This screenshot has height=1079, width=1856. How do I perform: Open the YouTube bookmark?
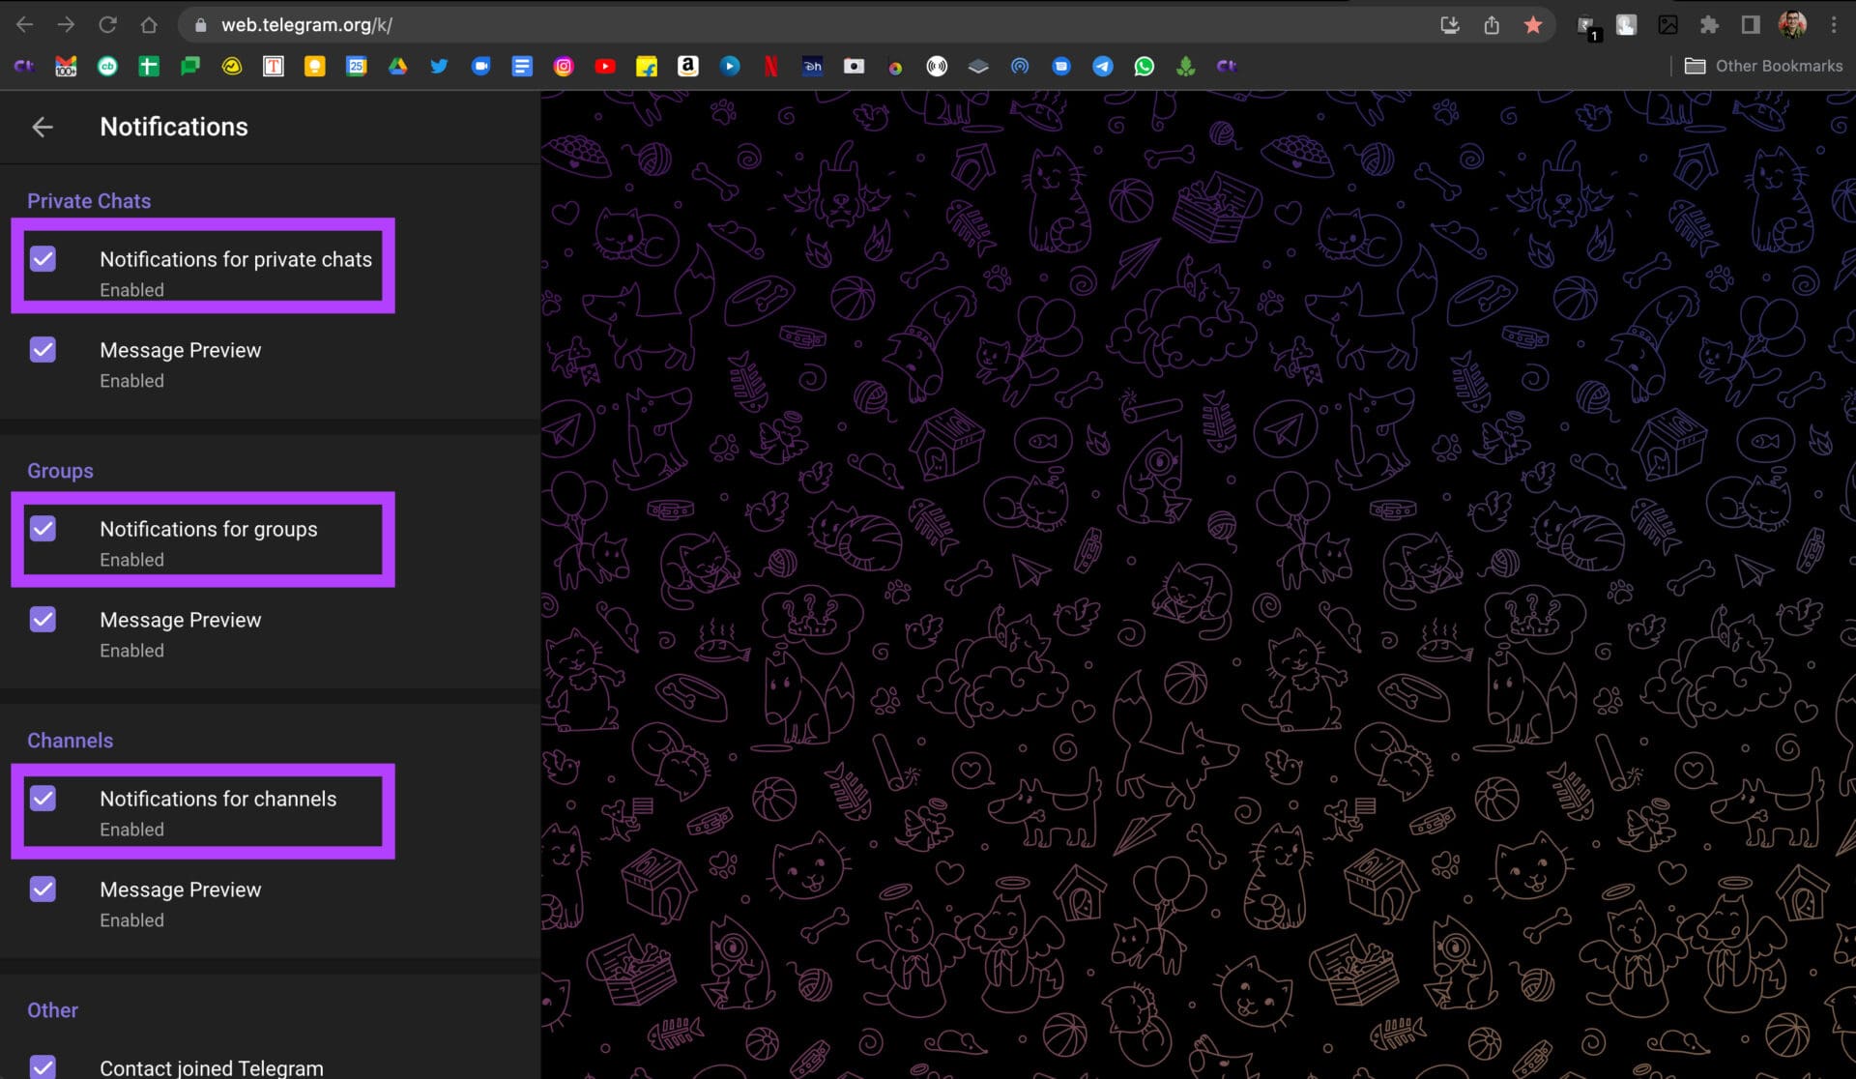tap(605, 67)
